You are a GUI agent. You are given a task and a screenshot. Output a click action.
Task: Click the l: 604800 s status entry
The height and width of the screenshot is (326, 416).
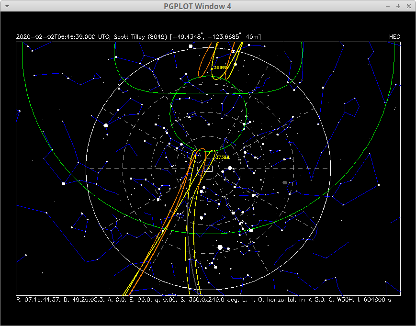[x=376, y=300]
